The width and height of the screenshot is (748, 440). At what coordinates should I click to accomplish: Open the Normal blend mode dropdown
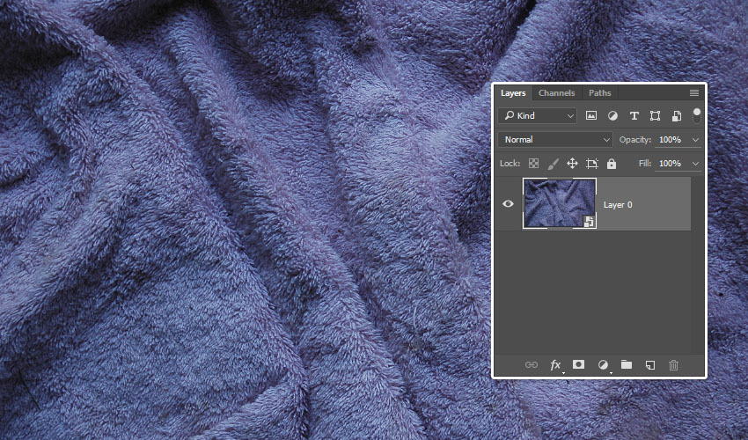554,139
